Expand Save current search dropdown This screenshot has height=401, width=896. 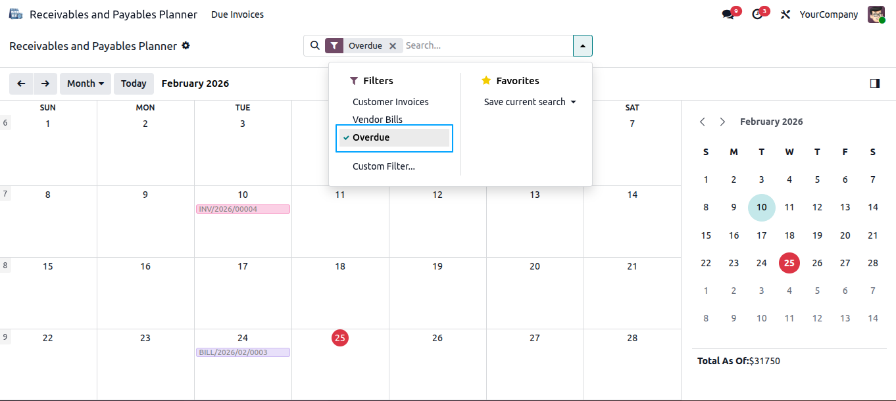(x=530, y=102)
